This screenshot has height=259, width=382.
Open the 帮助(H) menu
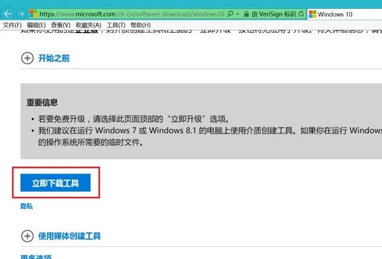coord(141,25)
